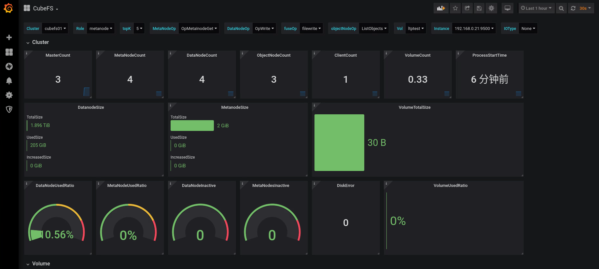The width and height of the screenshot is (599, 269).
Task: Open the Grafana home logo
Action: [8, 8]
